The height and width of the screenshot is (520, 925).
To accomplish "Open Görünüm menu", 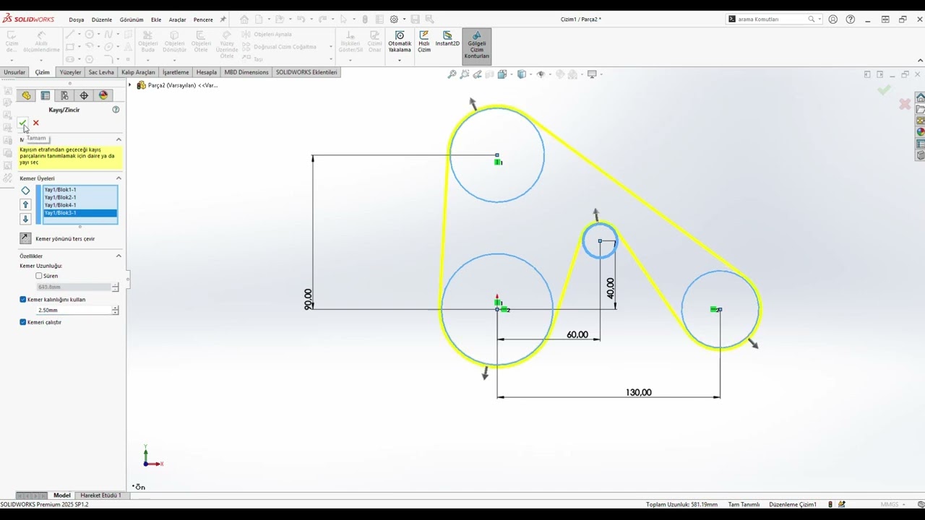I will tap(132, 19).
